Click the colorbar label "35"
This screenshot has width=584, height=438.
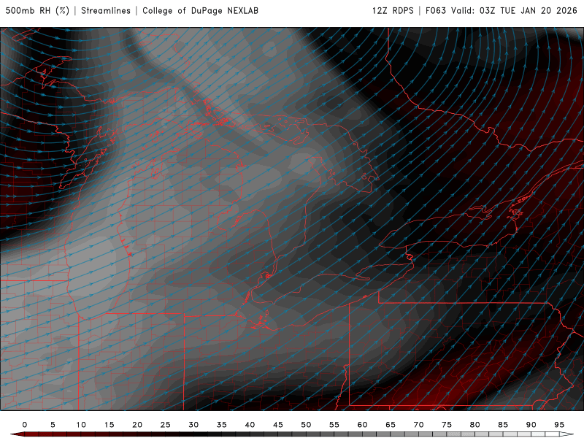[222, 425]
